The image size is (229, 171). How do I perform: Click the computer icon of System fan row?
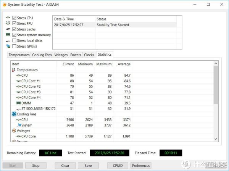[19, 125]
